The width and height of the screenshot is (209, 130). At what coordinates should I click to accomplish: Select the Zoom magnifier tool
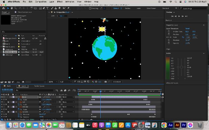[x=16, y=8]
